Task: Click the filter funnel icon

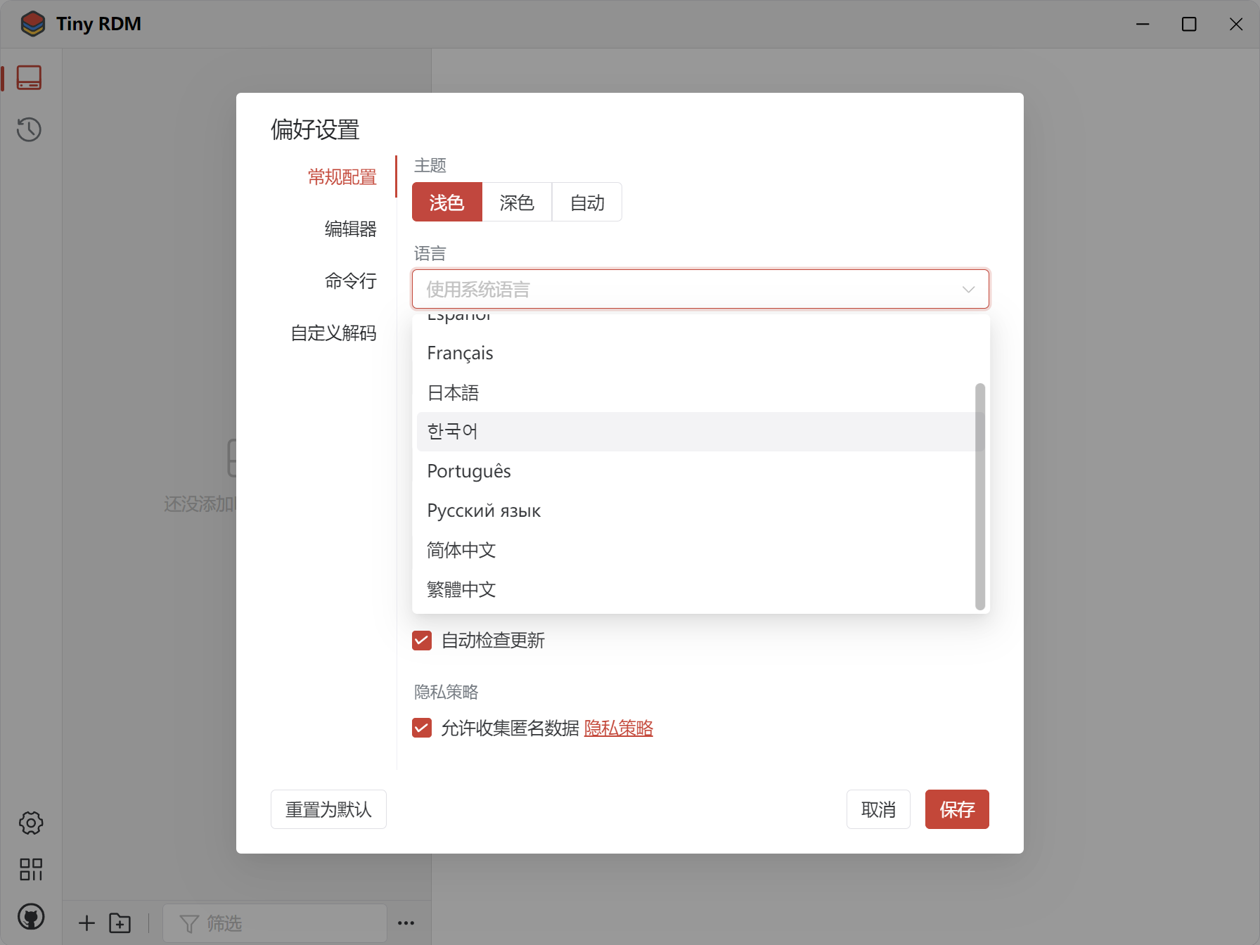Action: click(188, 922)
